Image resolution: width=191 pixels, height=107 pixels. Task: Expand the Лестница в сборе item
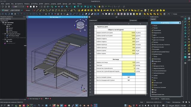click(5, 36)
